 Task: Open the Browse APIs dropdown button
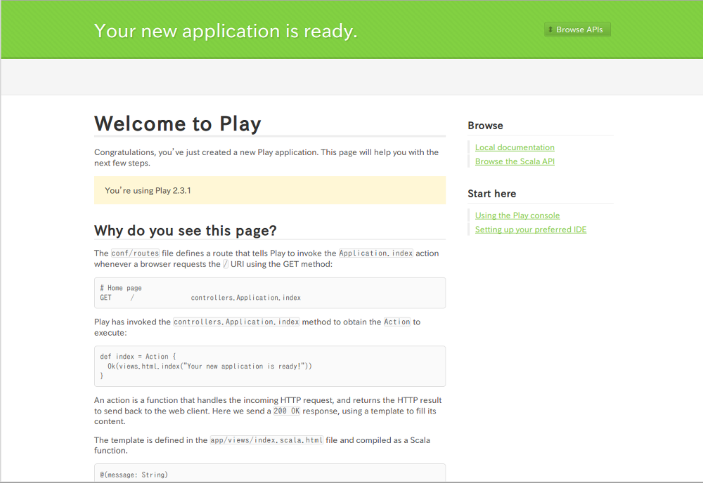pos(577,29)
